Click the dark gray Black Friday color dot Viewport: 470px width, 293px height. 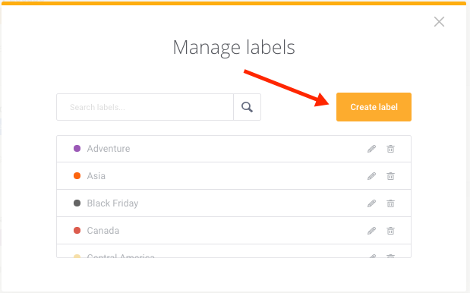coord(77,203)
